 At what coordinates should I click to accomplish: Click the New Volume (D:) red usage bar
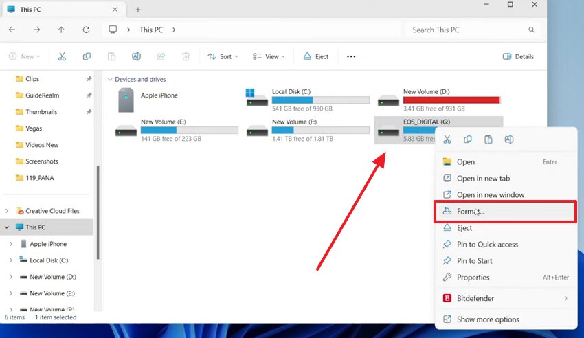[x=451, y=100]
